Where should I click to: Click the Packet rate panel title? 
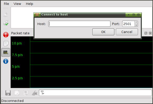click(20, 33)
